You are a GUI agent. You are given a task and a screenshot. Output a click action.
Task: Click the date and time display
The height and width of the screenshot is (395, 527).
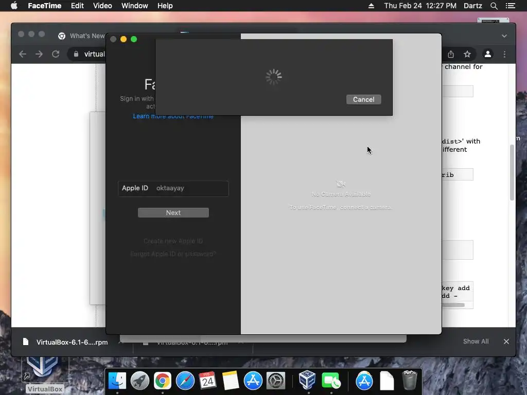click(420, 6)
